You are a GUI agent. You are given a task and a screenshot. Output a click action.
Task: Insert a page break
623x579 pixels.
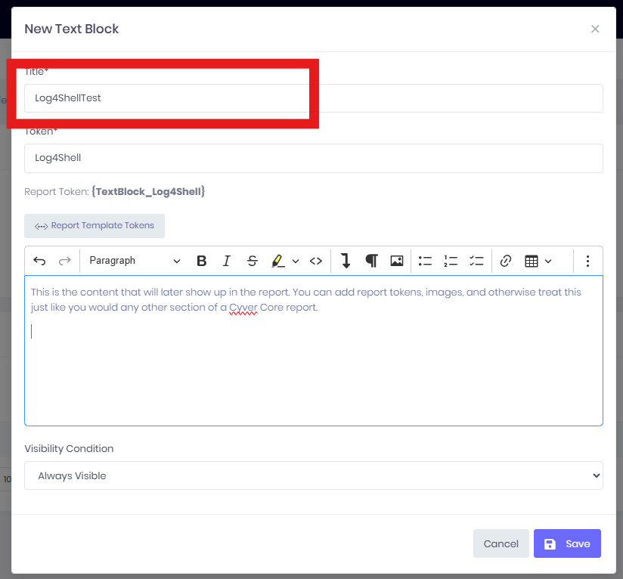point(346,261)
